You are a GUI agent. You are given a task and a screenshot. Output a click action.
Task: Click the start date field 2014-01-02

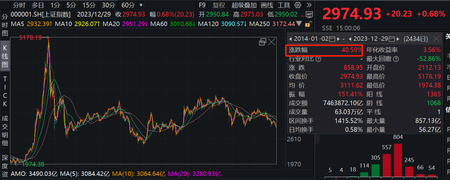[x=310, y=39]
